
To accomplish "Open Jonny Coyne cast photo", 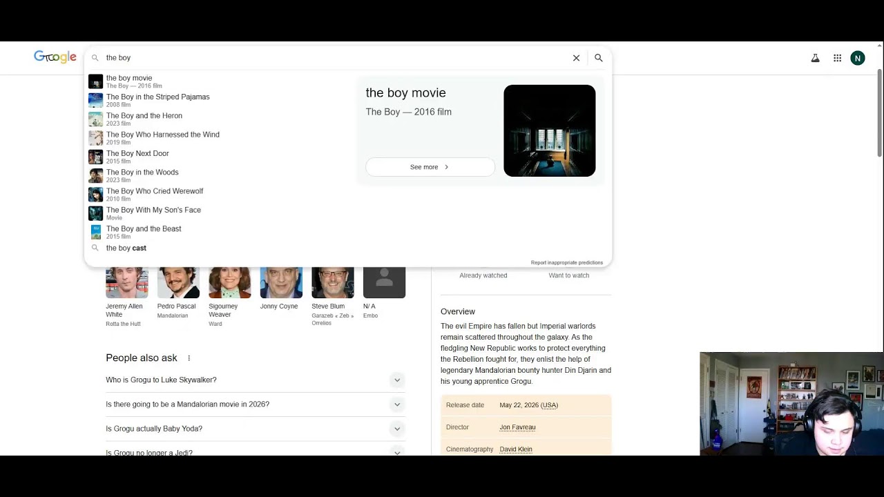I will [281, 282].
